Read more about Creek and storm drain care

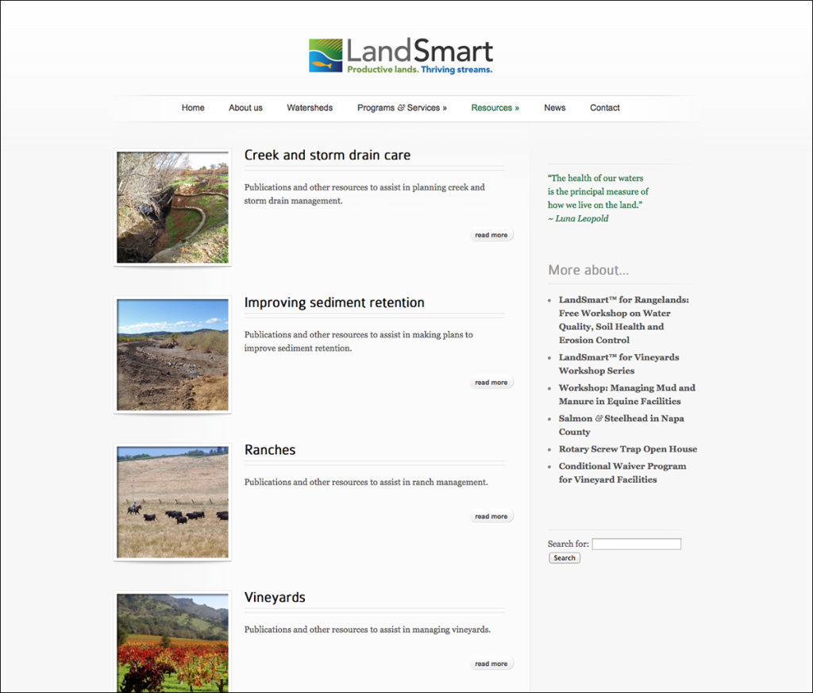[x=491, y=235]
